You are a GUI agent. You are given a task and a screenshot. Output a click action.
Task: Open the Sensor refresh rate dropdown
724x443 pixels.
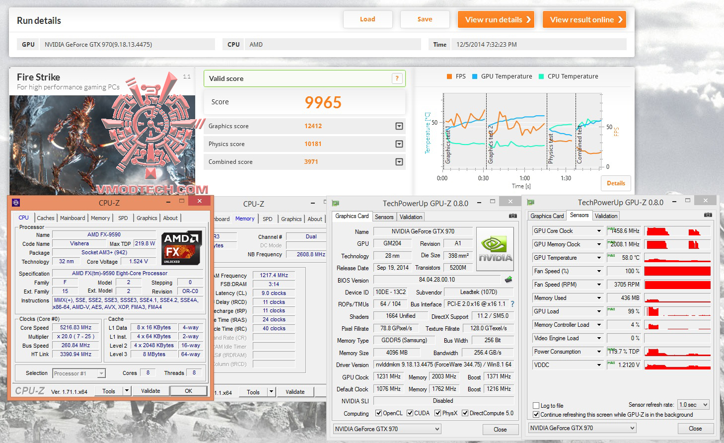tap(694, 405)
